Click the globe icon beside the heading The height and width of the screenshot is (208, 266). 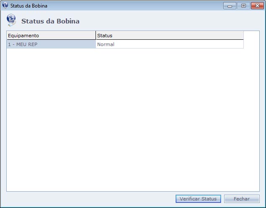[12, 21]
